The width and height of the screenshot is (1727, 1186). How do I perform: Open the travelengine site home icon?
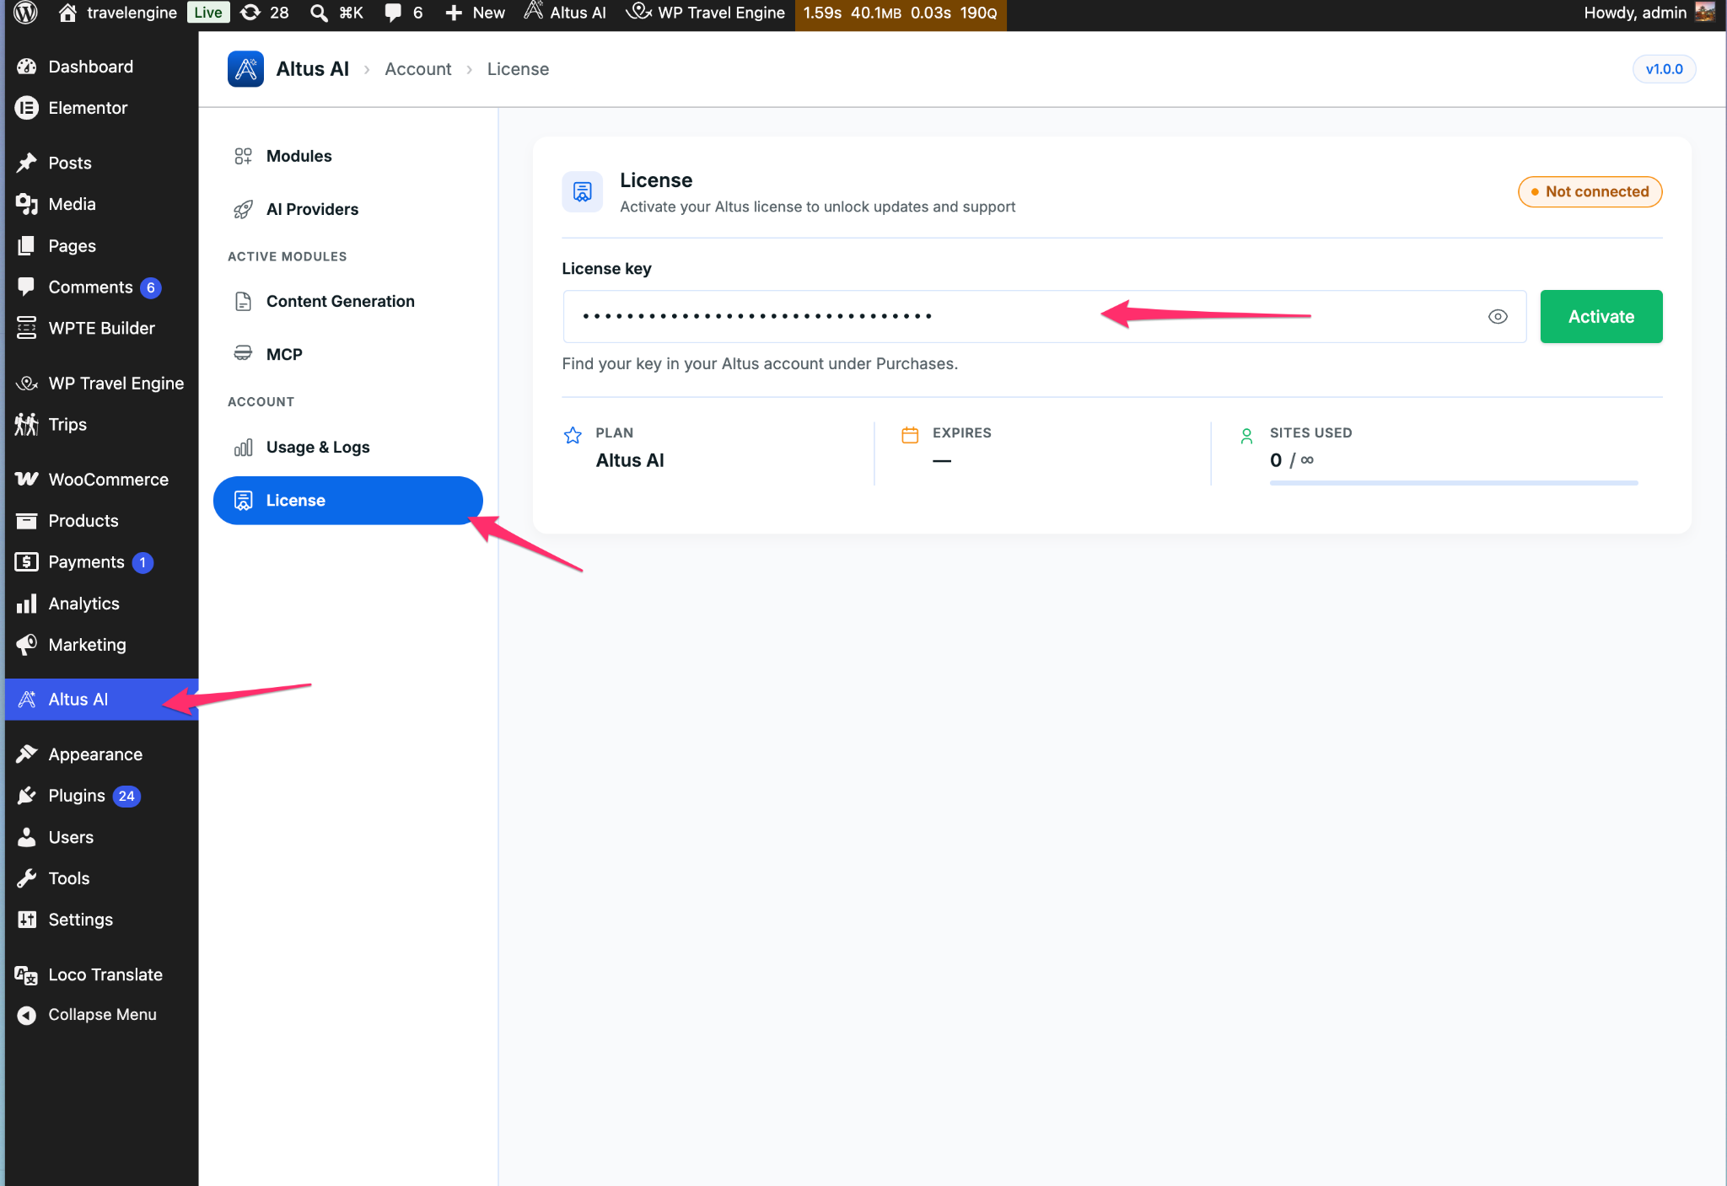point(68,13)
